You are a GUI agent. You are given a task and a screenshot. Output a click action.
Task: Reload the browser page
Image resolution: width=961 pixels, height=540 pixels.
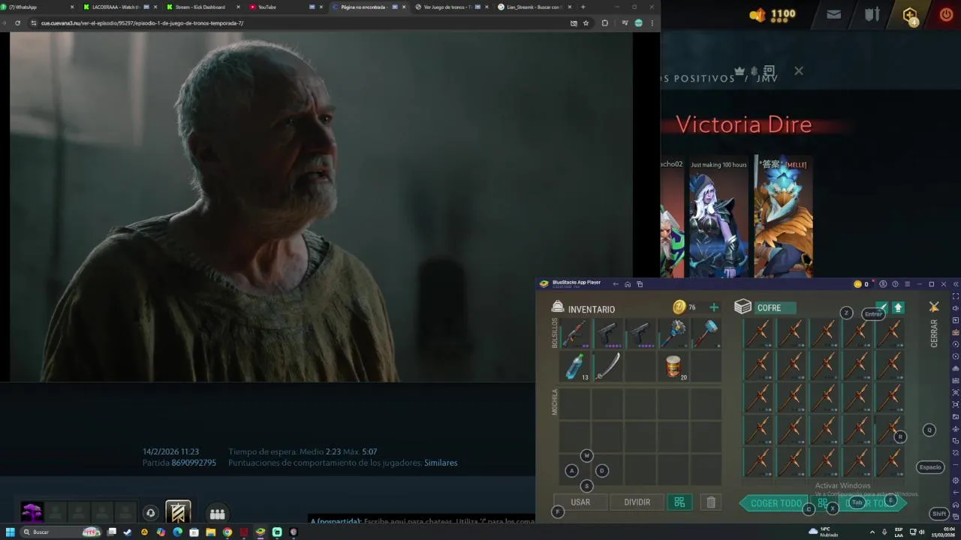[17, 23]
